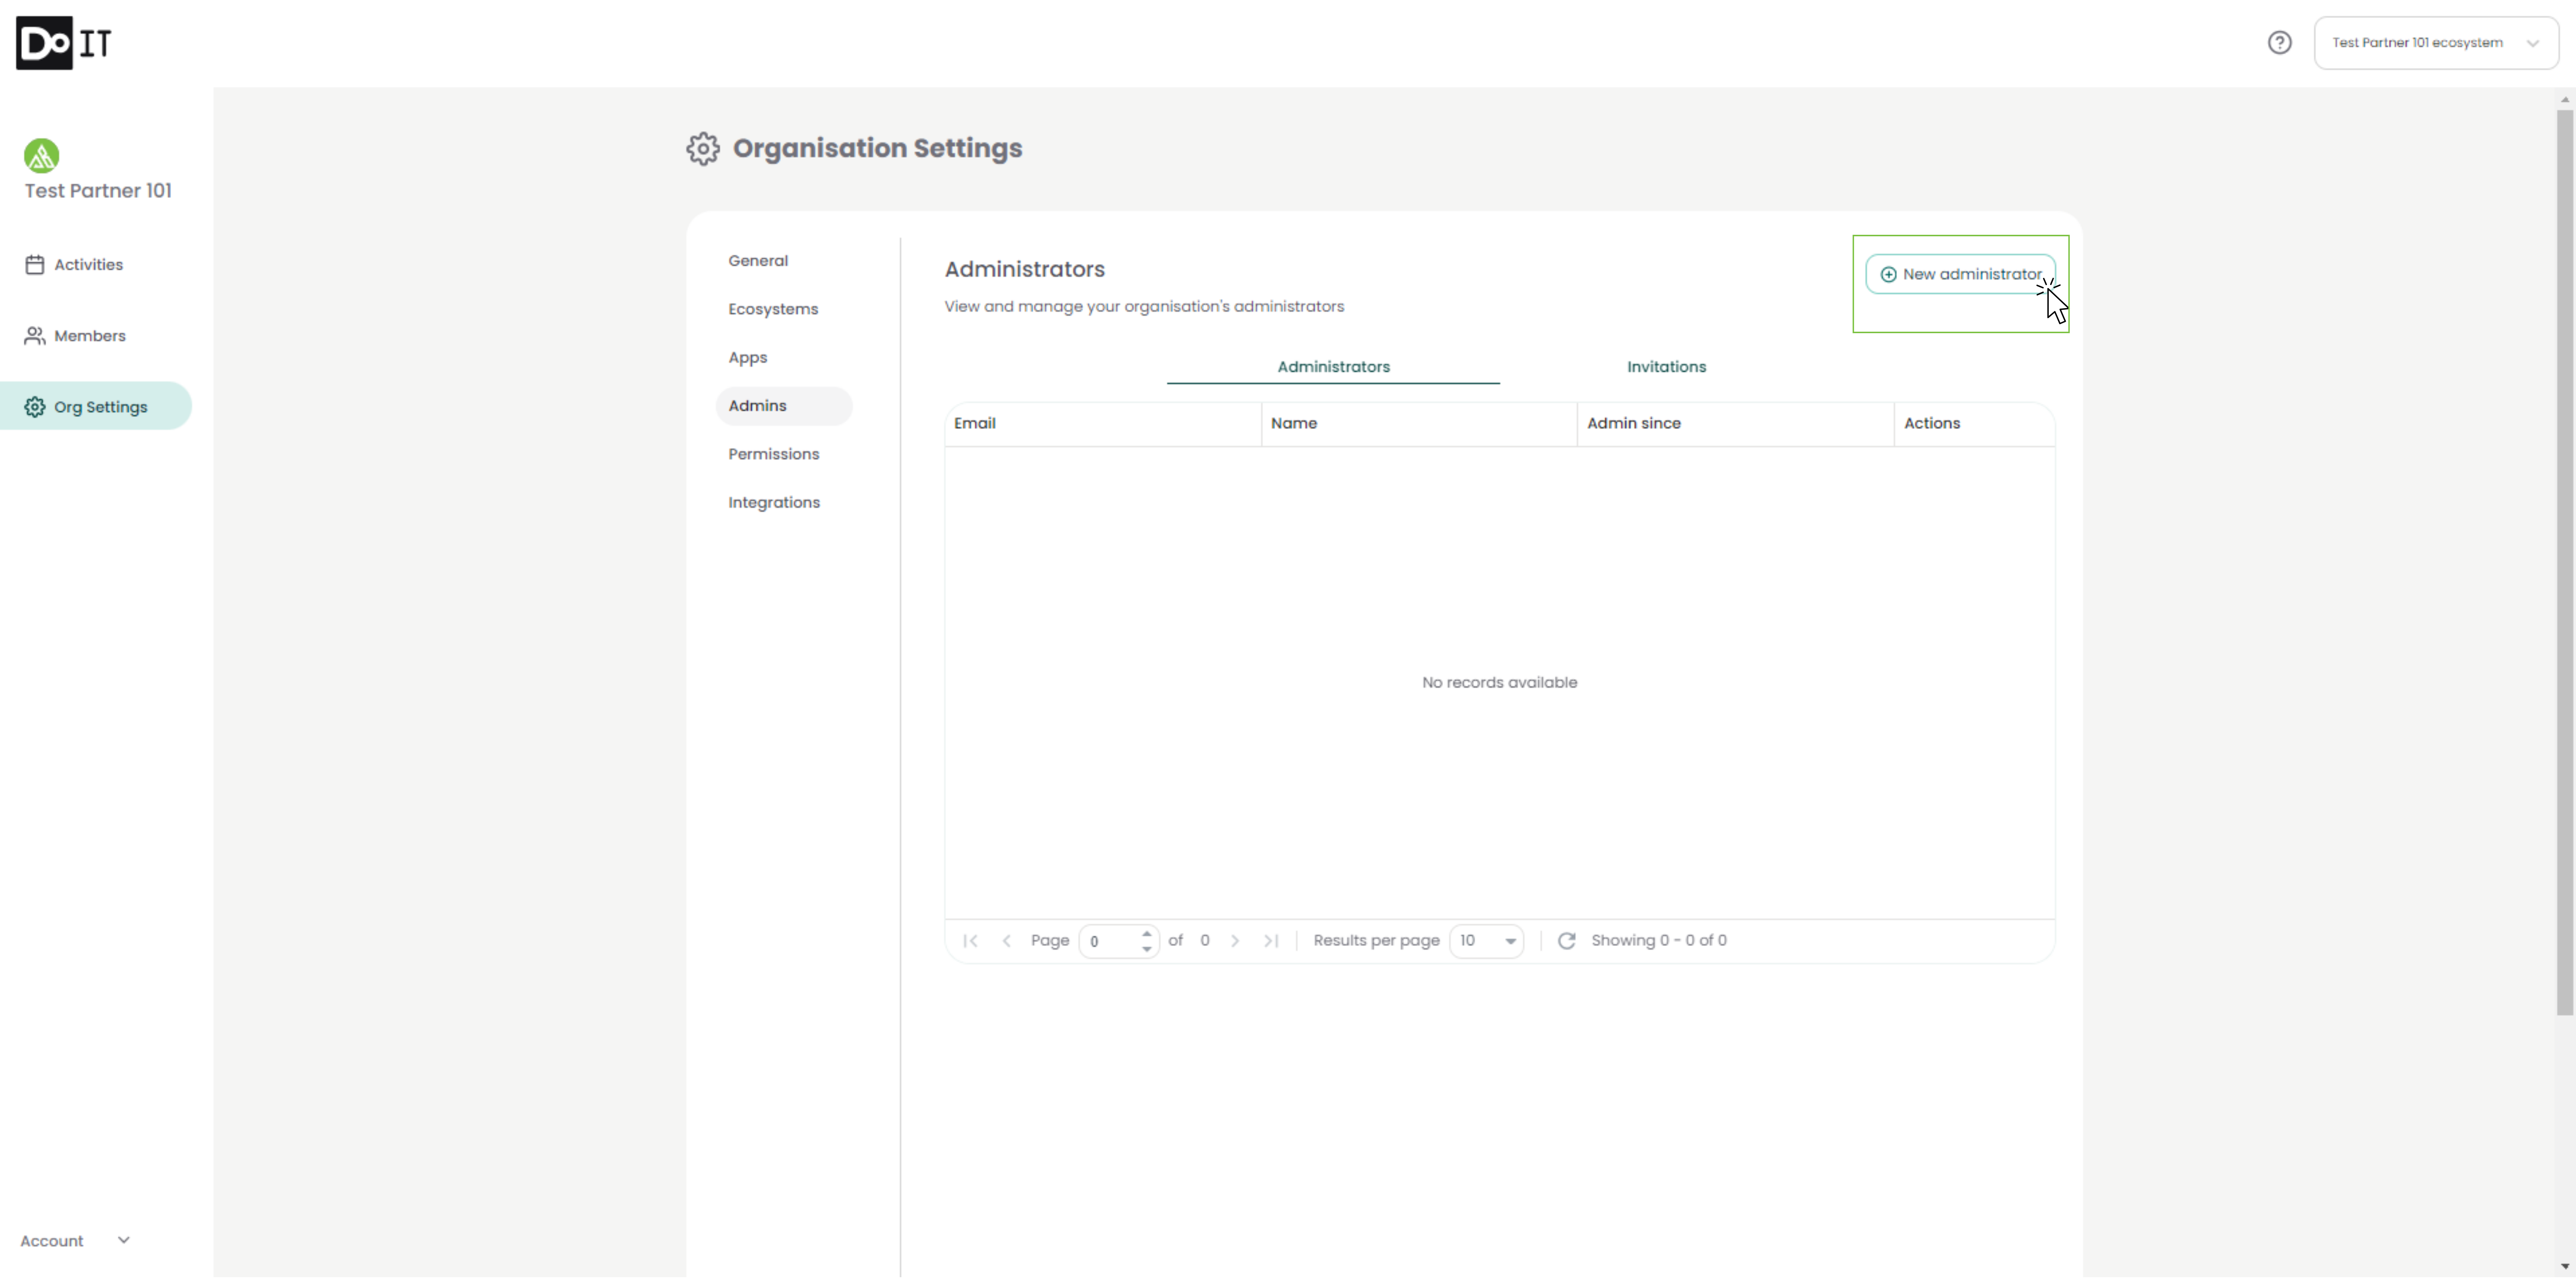Open Test Partner 101 ecosystem dropdown
This screenshot has height=1288, width=2576.
click(2435, 43)
